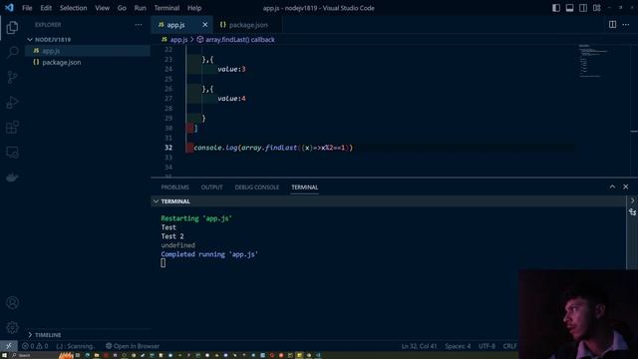Click the split editor right icon
This screenshot has width=638, height=359.
612,24
